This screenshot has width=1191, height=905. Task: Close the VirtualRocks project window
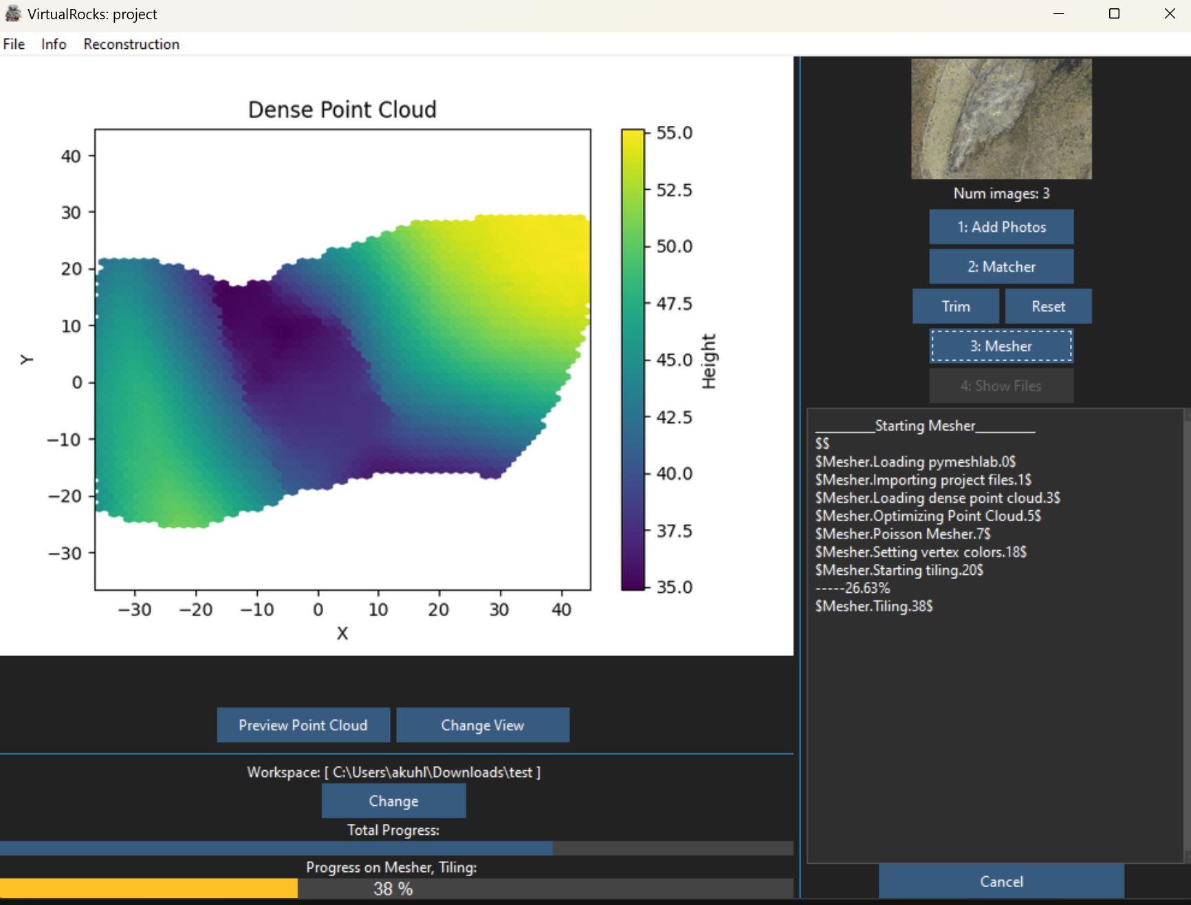click(1169, 14)
